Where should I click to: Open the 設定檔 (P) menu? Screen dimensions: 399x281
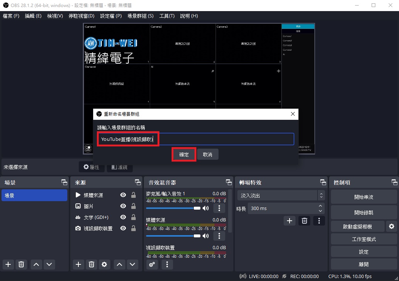click(x=111, y=16)
